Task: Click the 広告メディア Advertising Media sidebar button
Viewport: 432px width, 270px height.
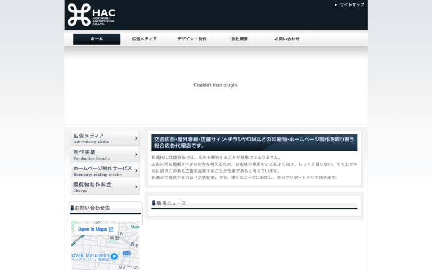Action: tap(105, 138)
